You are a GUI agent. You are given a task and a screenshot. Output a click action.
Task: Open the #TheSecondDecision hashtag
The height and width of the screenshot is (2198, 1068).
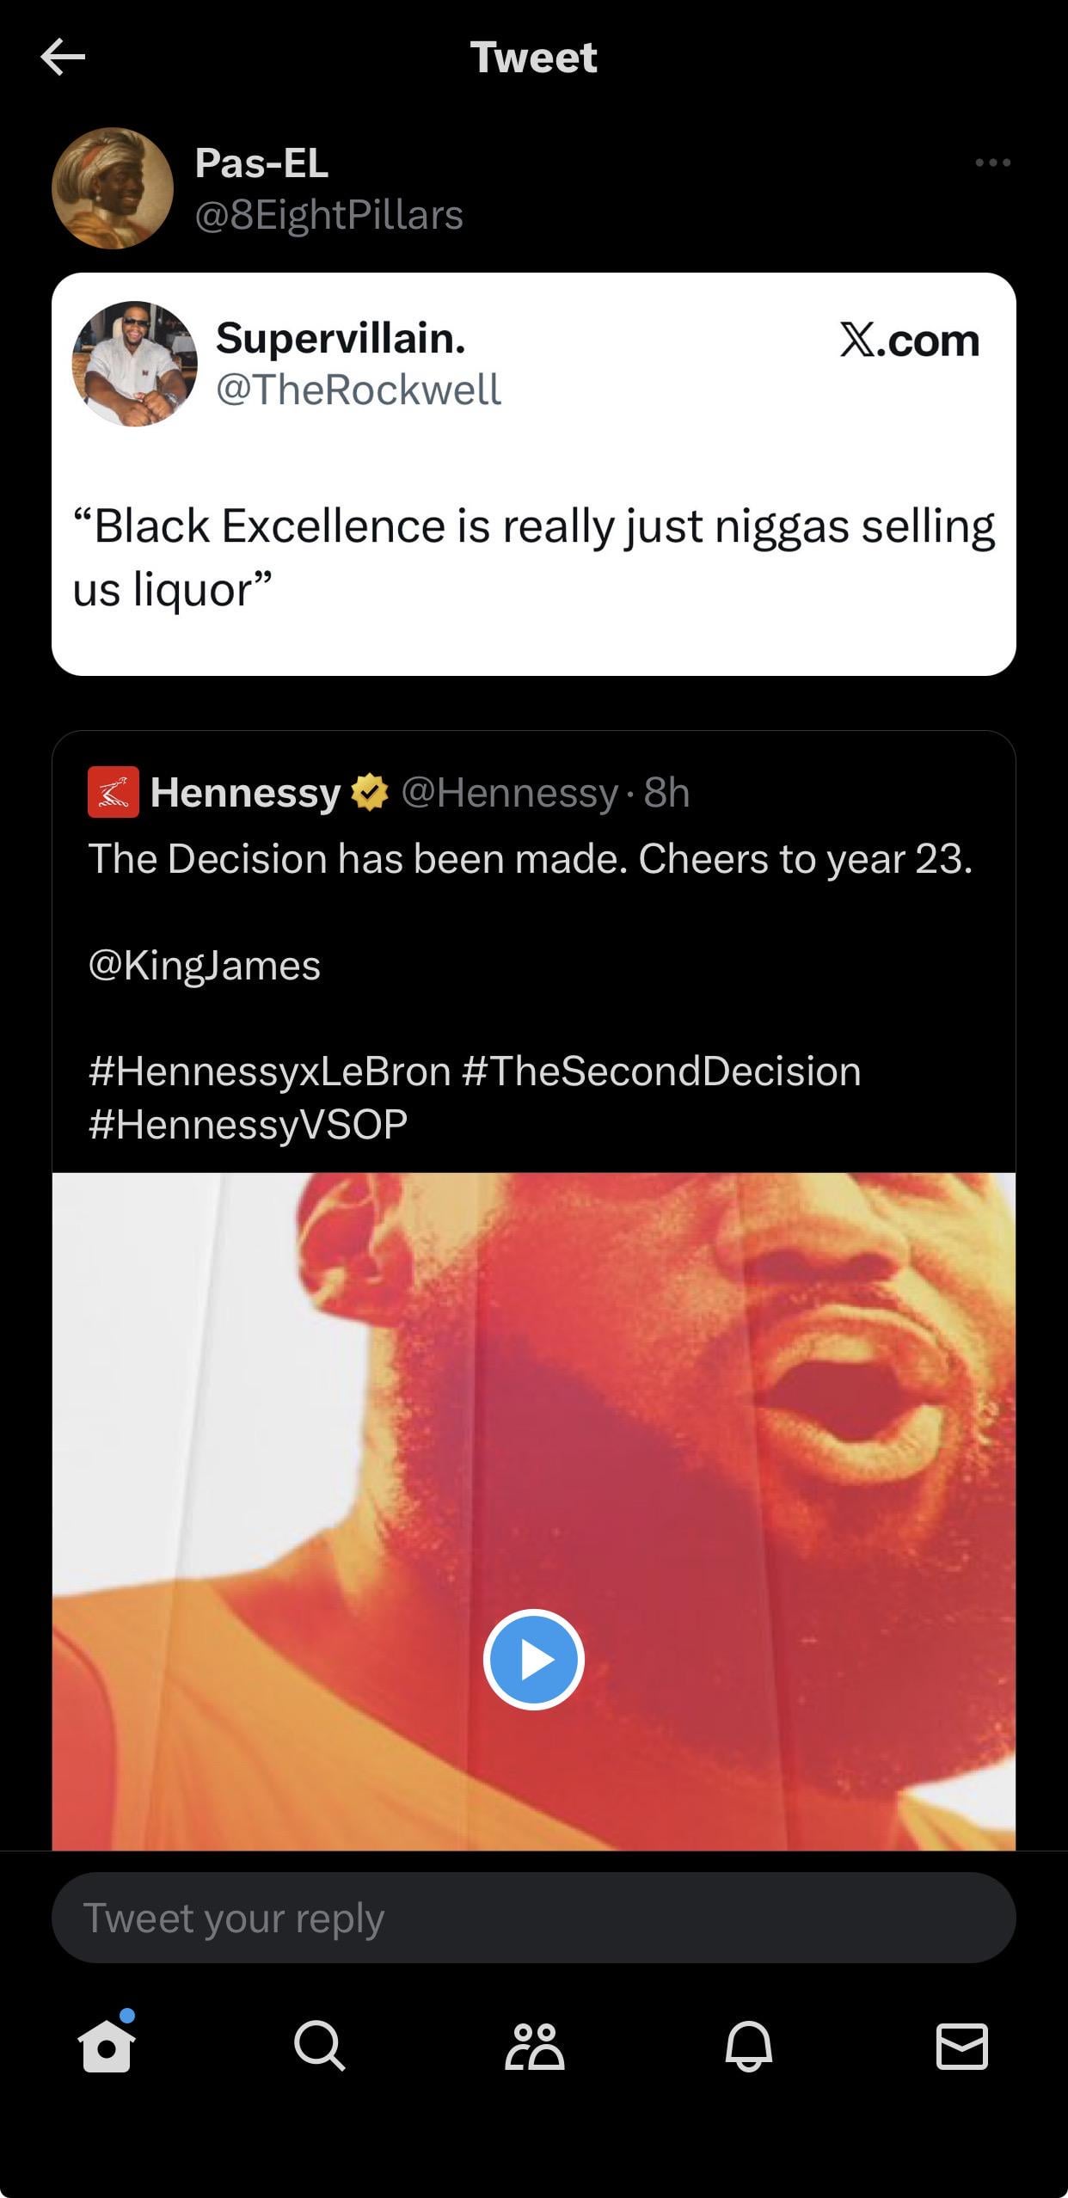pos(661,1071)
